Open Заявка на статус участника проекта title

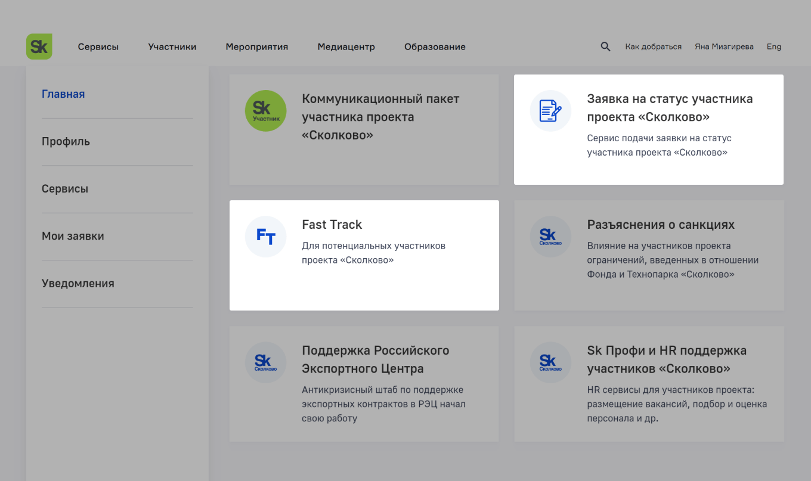click(670, 108)
